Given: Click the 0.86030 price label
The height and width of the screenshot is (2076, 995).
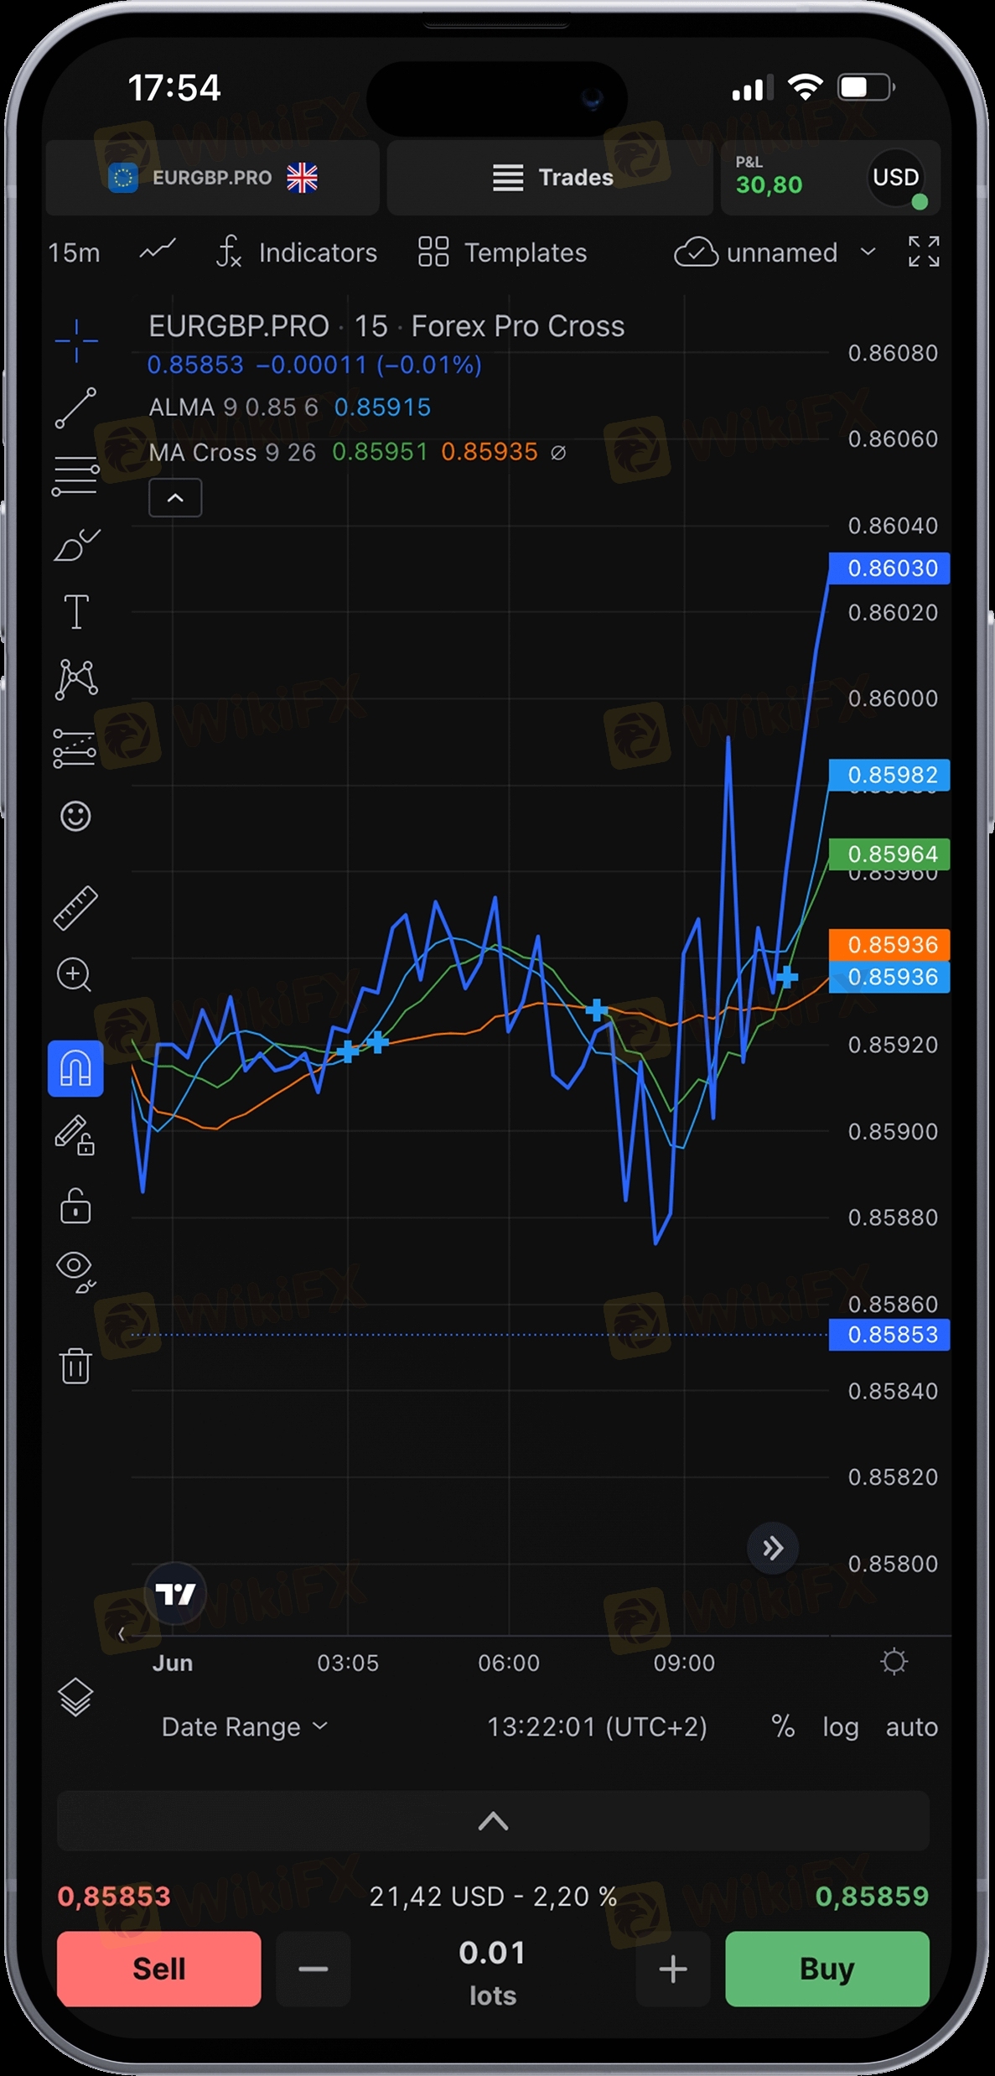Looking at the screenshot, I should click(x=889, y=568).
